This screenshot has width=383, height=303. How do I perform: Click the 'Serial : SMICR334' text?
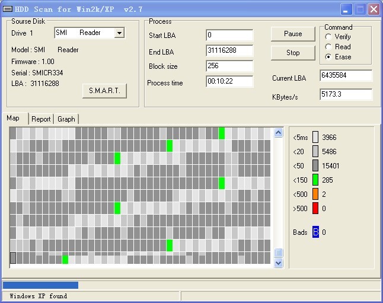37,73
